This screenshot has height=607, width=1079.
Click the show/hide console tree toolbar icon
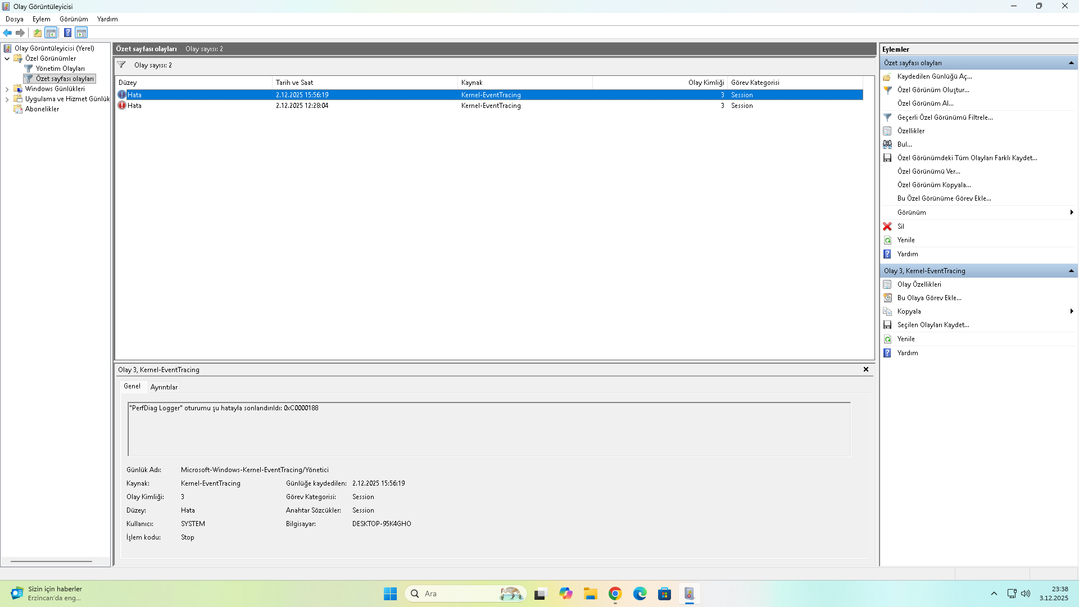(51, 33)
